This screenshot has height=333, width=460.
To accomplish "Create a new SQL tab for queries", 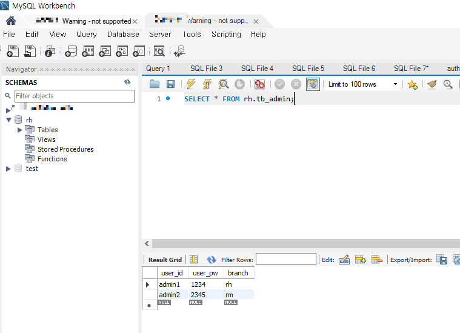I will tap(13, 51).
